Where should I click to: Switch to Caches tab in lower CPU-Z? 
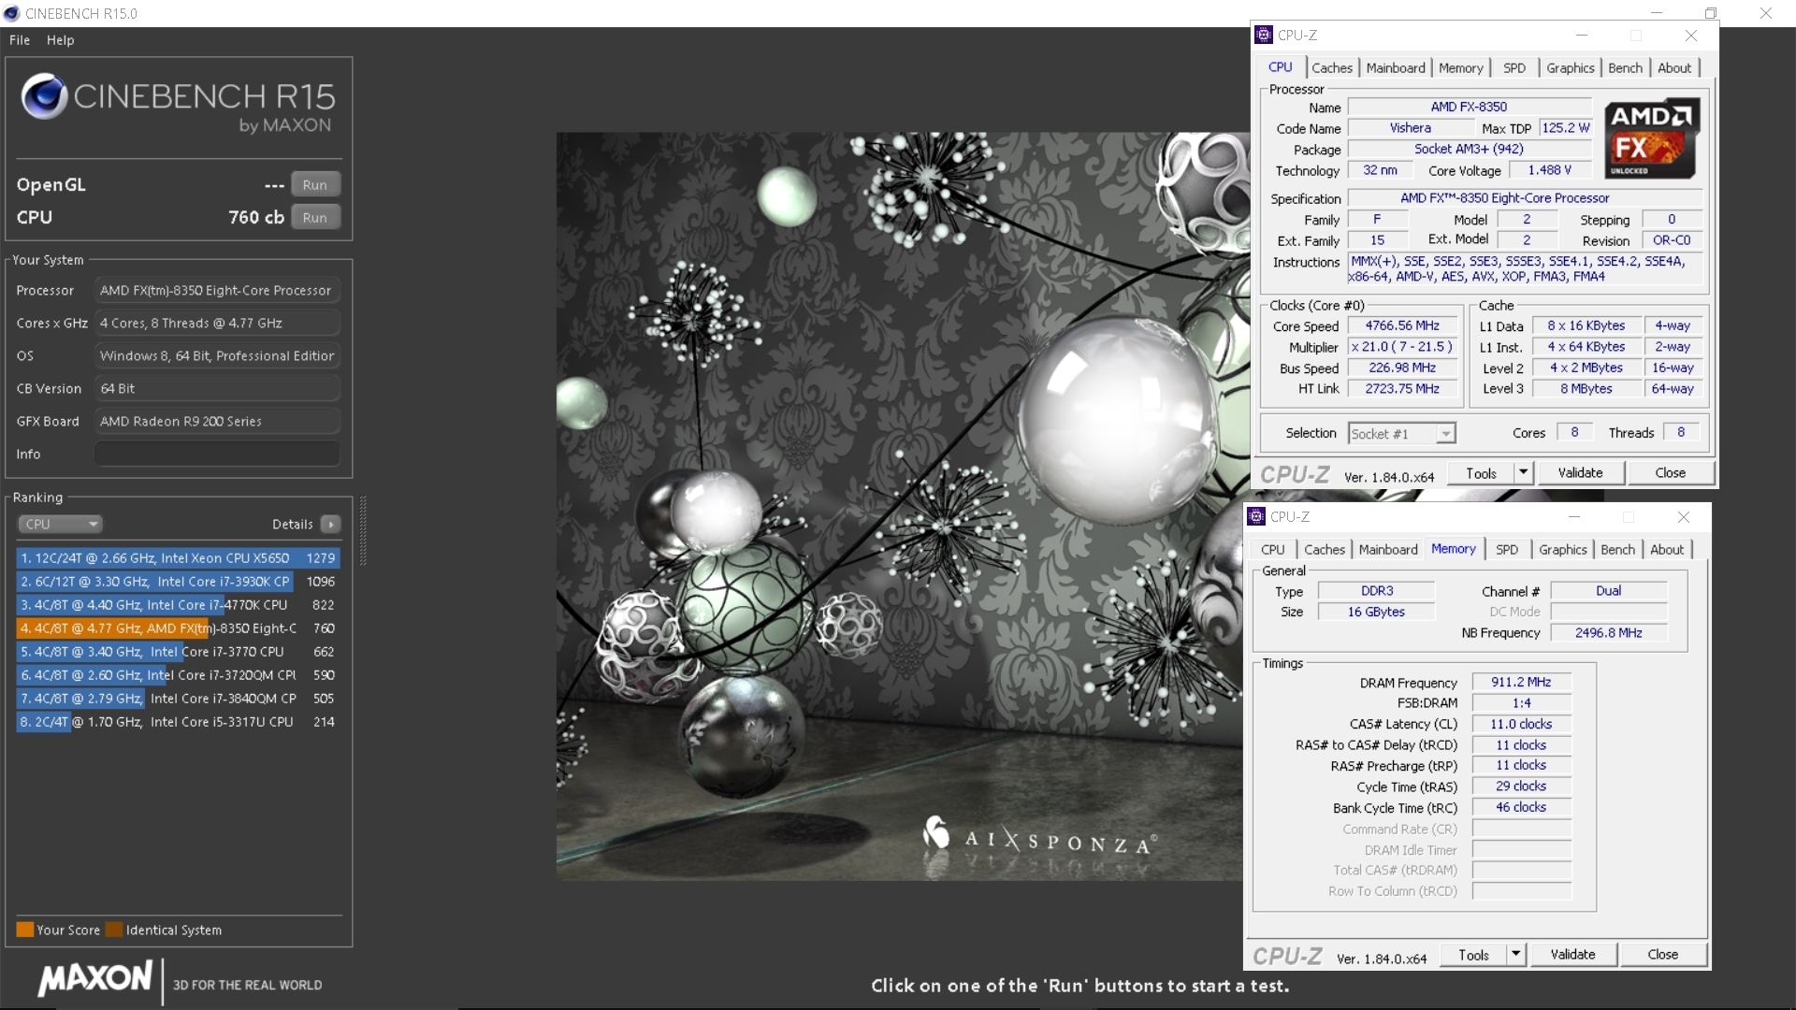tap(1325, 550)
